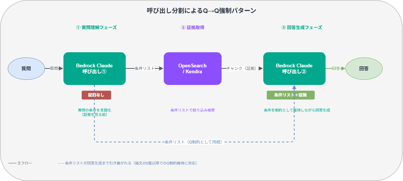Click the 質問 ellipse node
Viewport: 403px width, 181px height.
pos(26,68)
